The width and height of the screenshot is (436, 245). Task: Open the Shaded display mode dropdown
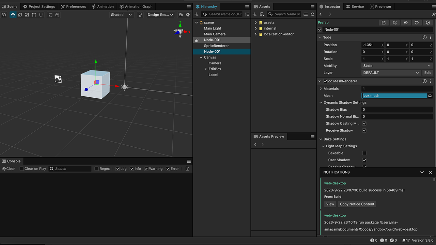pyautogui.click(x=121, y=14)
